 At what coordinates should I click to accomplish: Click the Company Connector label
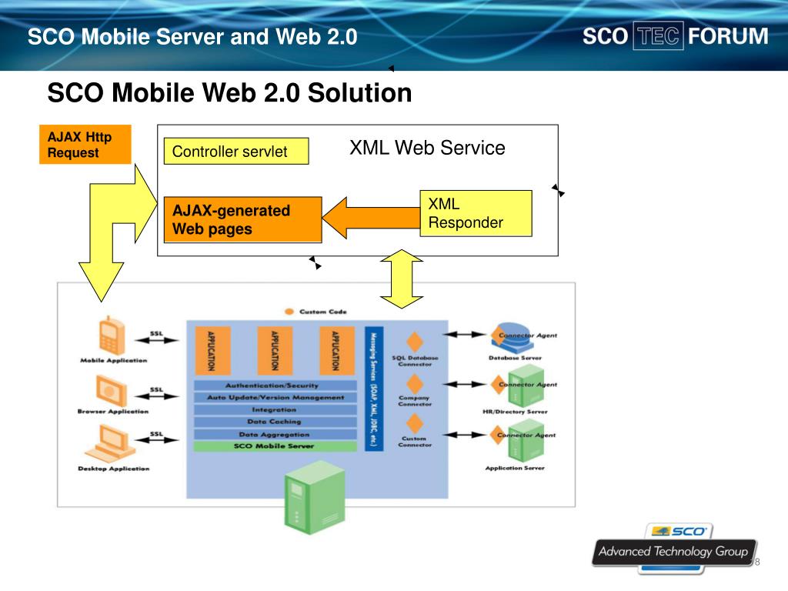415,400
